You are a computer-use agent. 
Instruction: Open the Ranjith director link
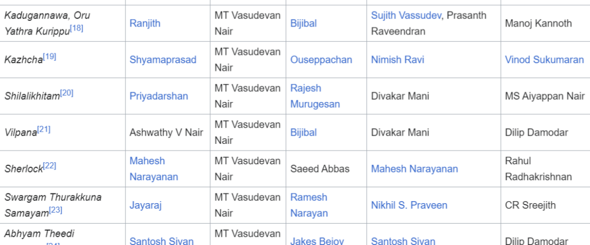[x=145, y=23]
